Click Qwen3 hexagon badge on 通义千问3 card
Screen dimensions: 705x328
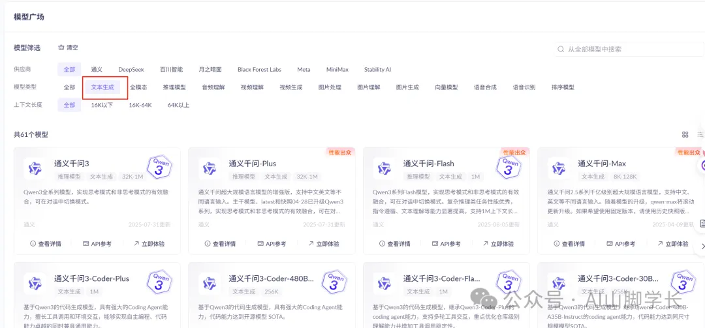[160, 167]
